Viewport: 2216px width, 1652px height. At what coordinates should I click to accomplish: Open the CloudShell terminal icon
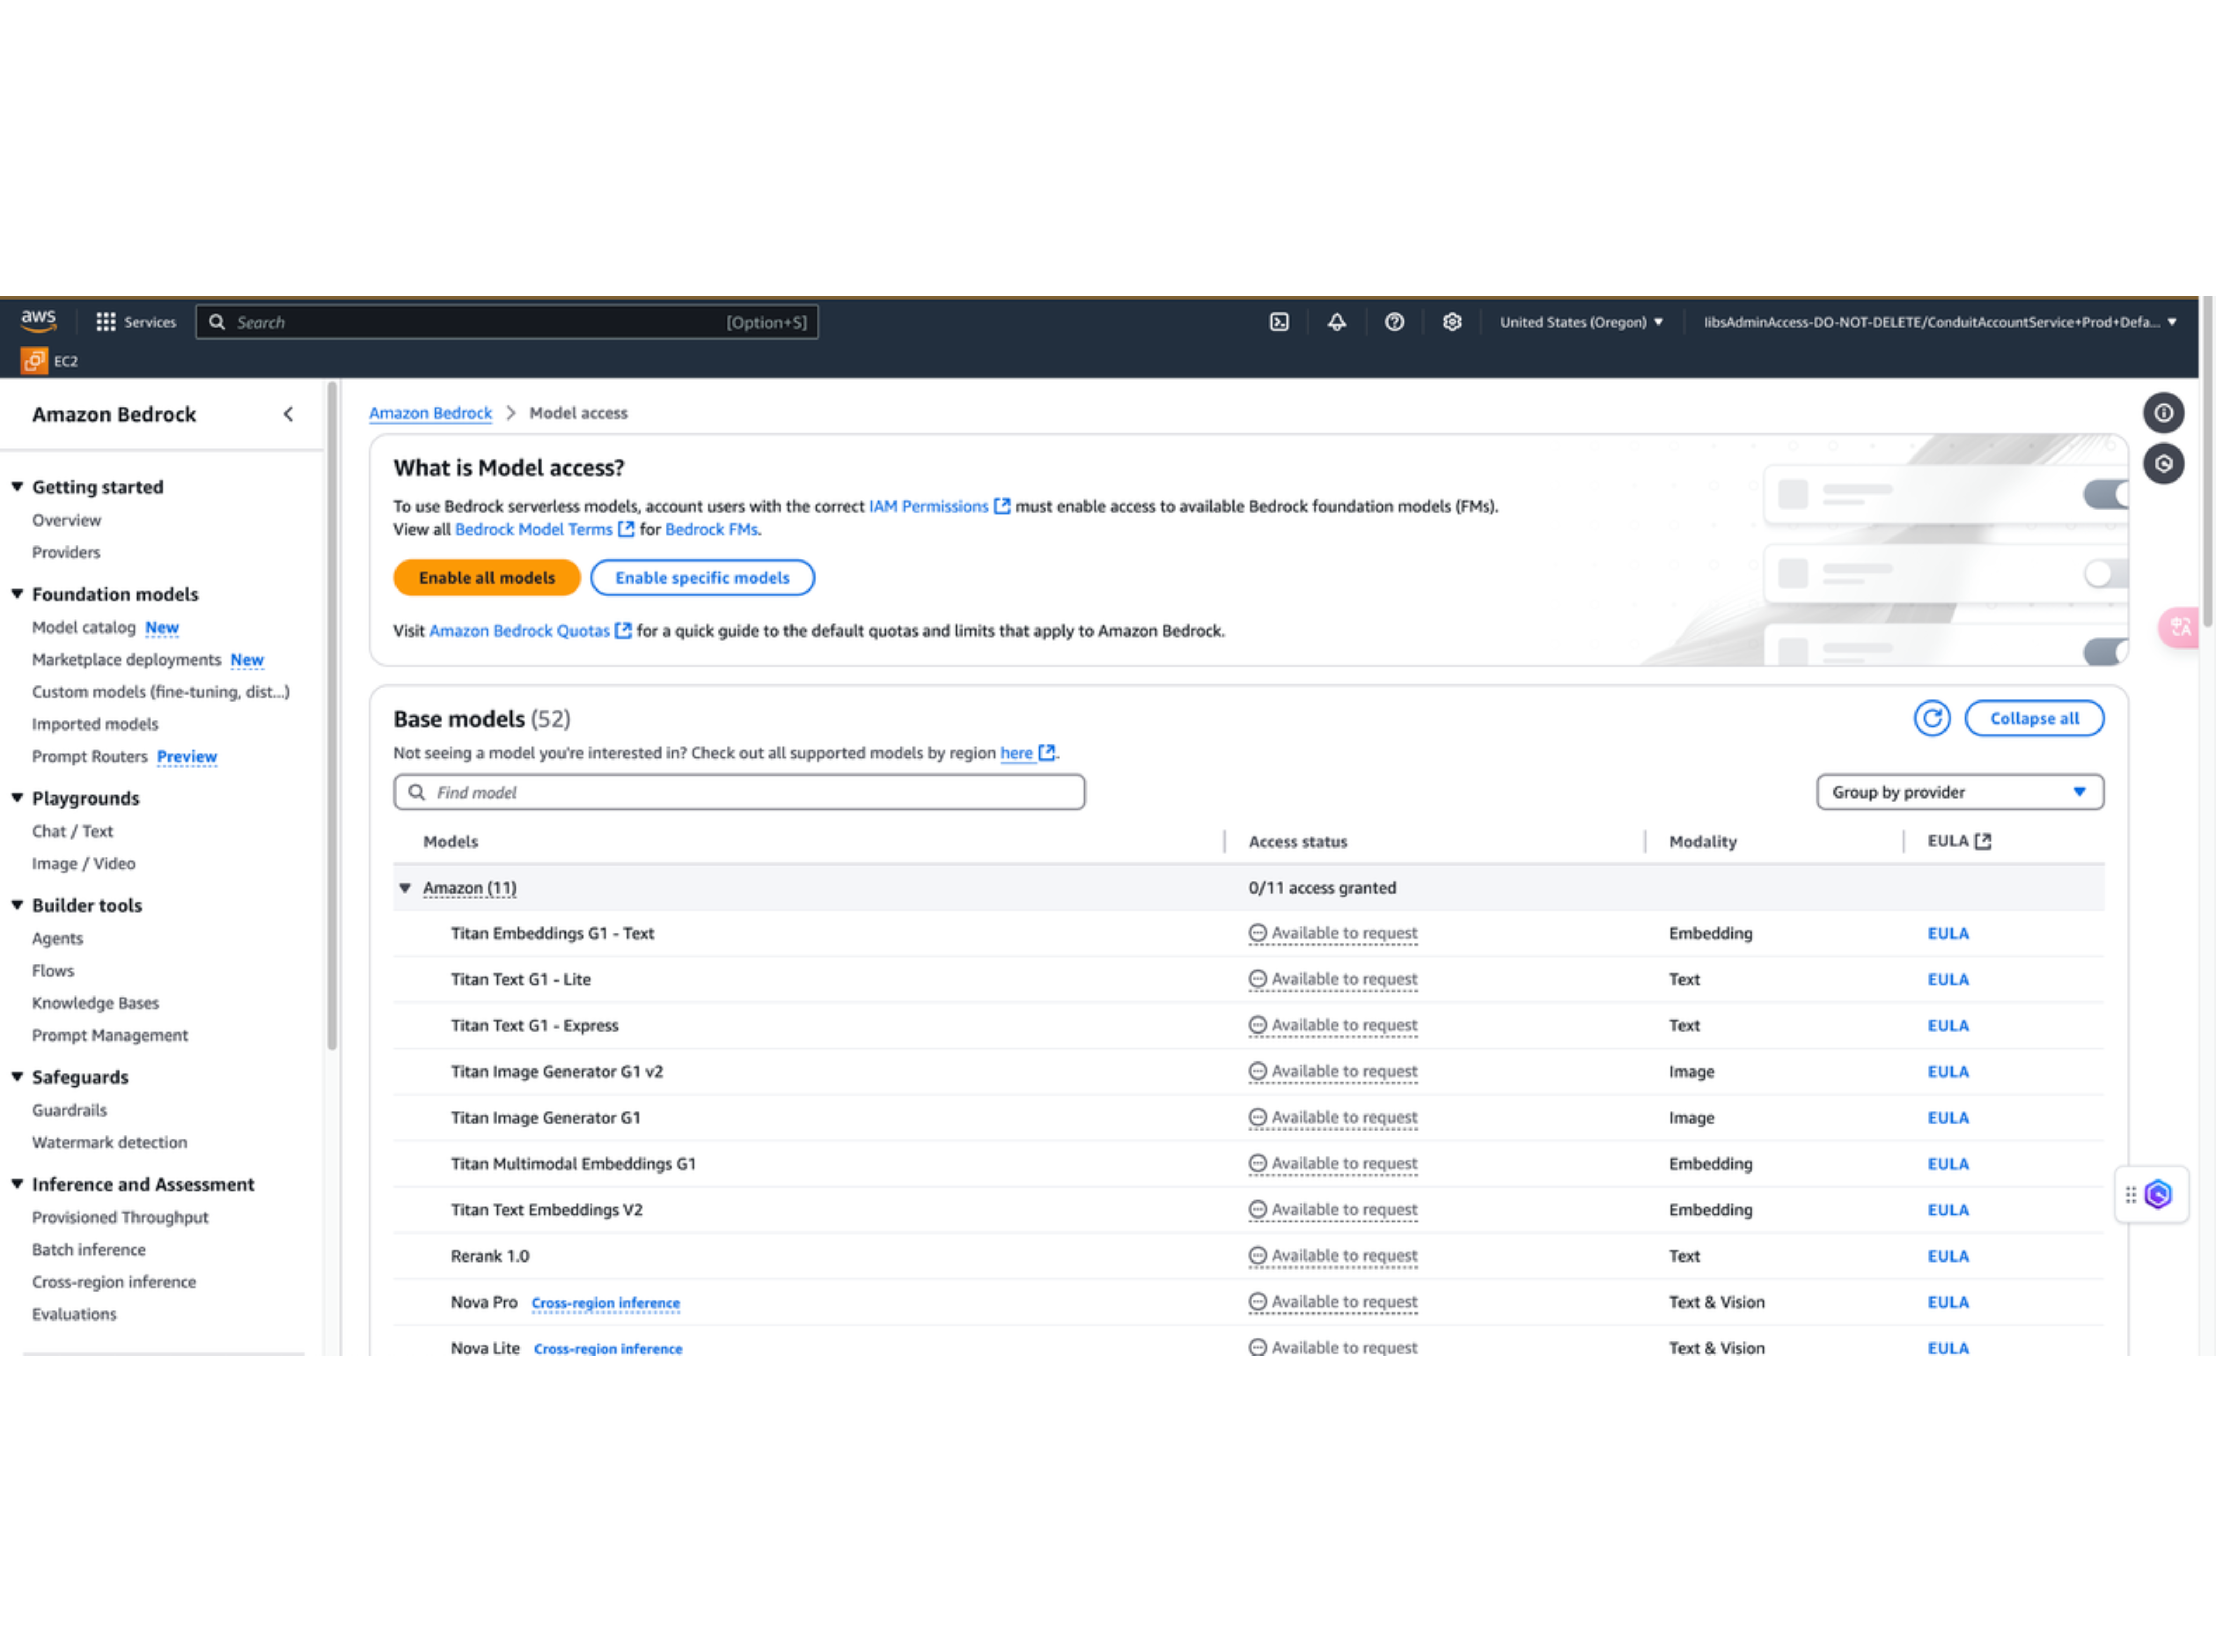click(1279, 322)
